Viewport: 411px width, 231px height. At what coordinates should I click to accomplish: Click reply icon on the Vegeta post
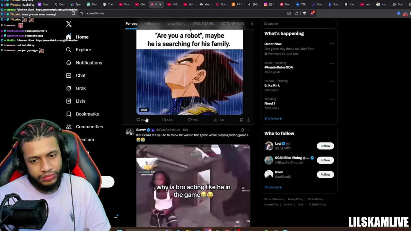138,120
